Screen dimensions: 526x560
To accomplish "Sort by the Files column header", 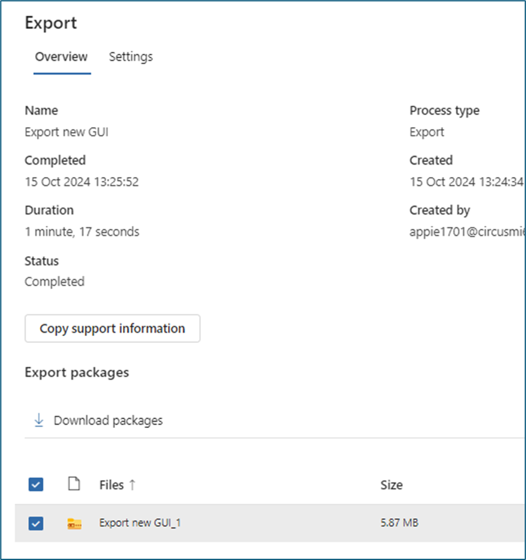I will click(x=111, y=484).
